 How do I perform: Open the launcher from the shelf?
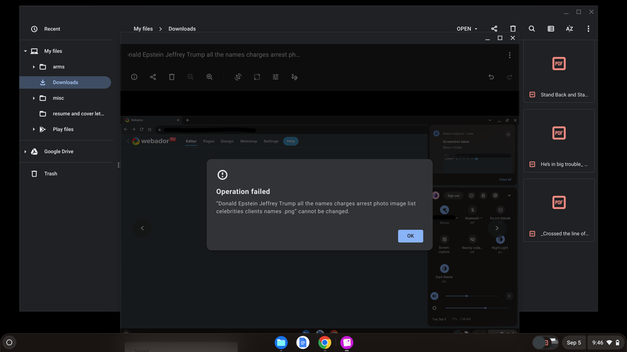tap(9, 342)
